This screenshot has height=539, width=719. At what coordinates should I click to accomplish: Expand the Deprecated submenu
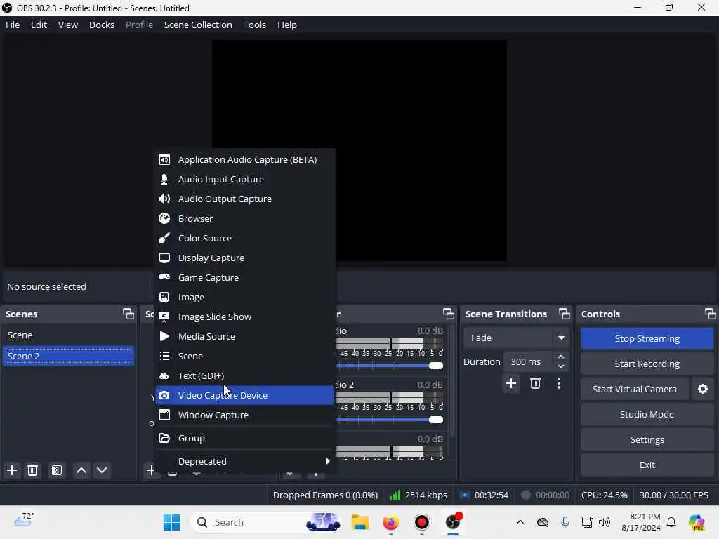point(244,461)
